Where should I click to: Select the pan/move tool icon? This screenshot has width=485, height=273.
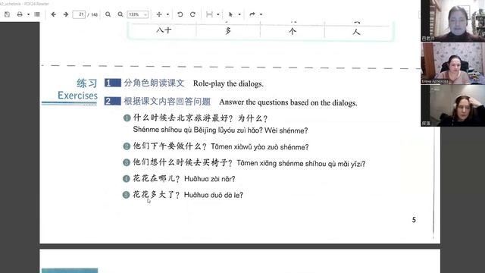click(x=159, y=14)
